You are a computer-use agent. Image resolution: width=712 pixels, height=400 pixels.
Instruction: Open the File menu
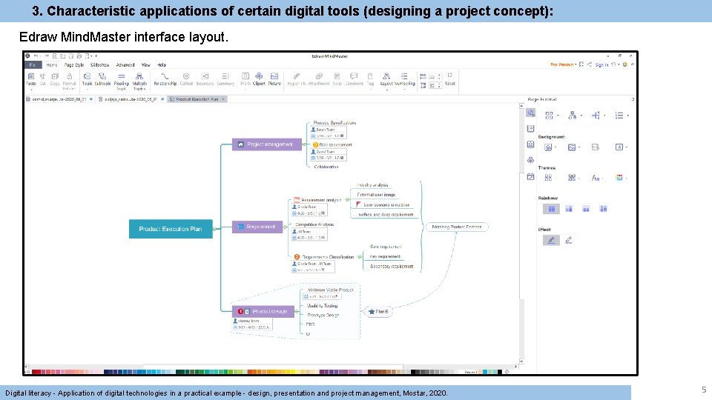32,65
